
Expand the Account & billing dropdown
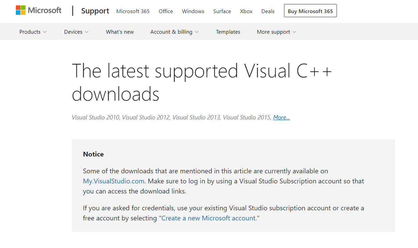pos(174,32)
